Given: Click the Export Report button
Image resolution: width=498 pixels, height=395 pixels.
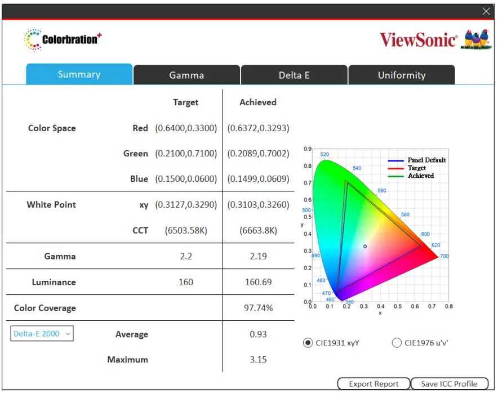Looking at the screenshot, I should tap(373, 383).
